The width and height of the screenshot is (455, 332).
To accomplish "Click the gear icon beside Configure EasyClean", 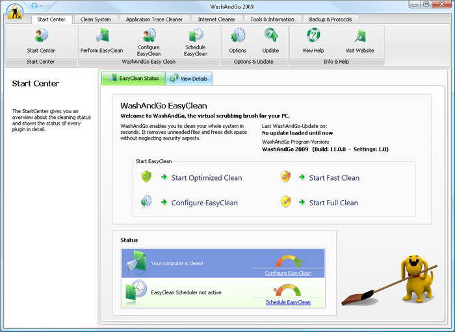I will [x=146, y=201].
